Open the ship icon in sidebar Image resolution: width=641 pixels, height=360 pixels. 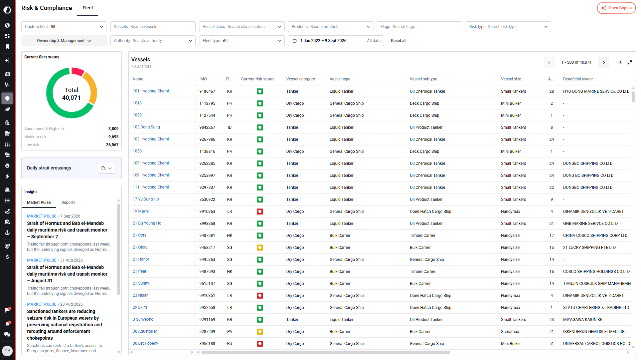[x=7, y=190]
